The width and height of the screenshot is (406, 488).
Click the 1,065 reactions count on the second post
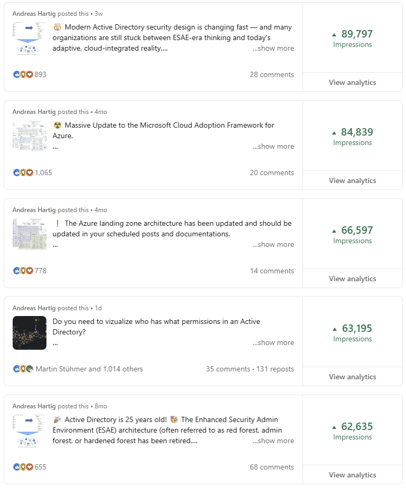(44, 173)
